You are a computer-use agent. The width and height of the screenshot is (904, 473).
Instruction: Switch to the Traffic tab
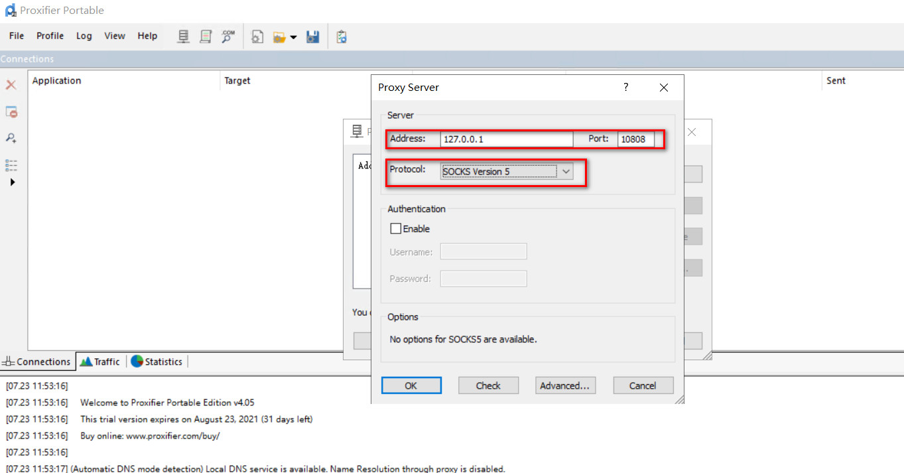[x=100, y=362]
